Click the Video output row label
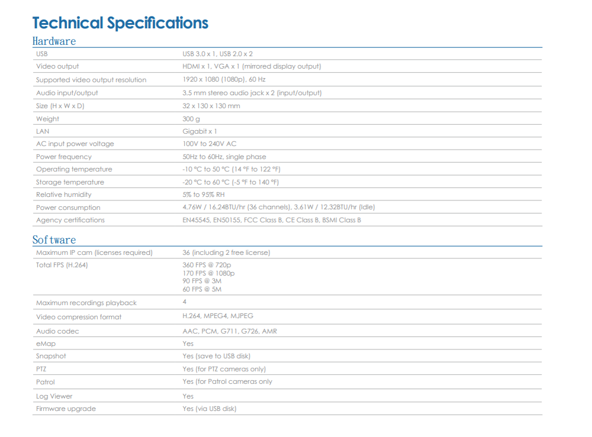 pos(57,66)
